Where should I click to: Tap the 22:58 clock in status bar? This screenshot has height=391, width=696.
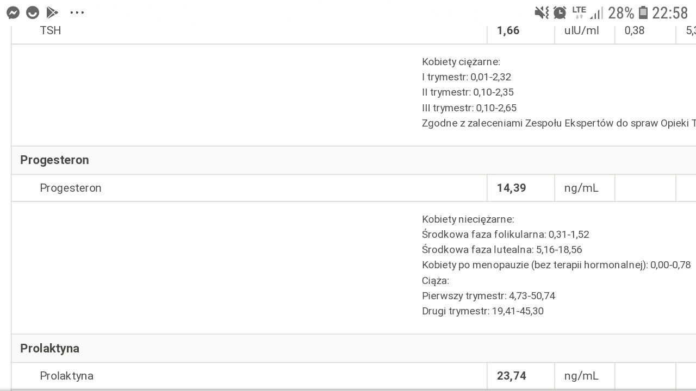[x=670, y=12]
